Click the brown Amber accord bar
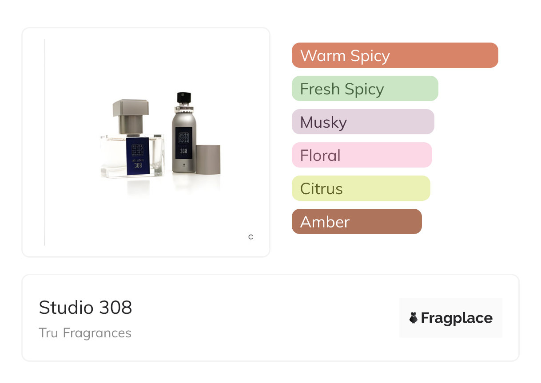 (357, 222)
